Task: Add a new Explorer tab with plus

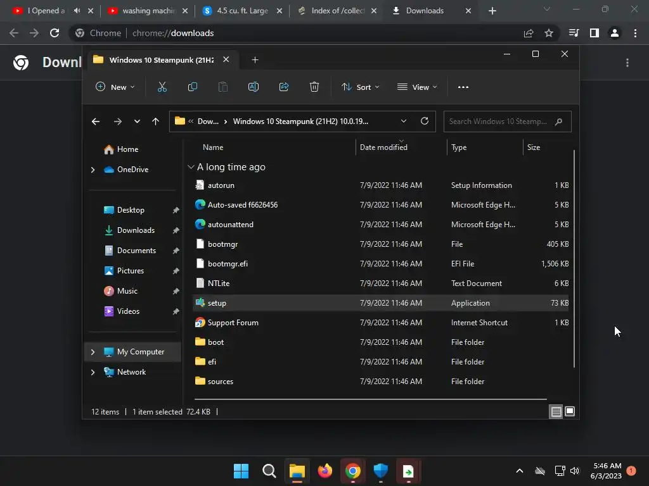Action: (255, 60)
